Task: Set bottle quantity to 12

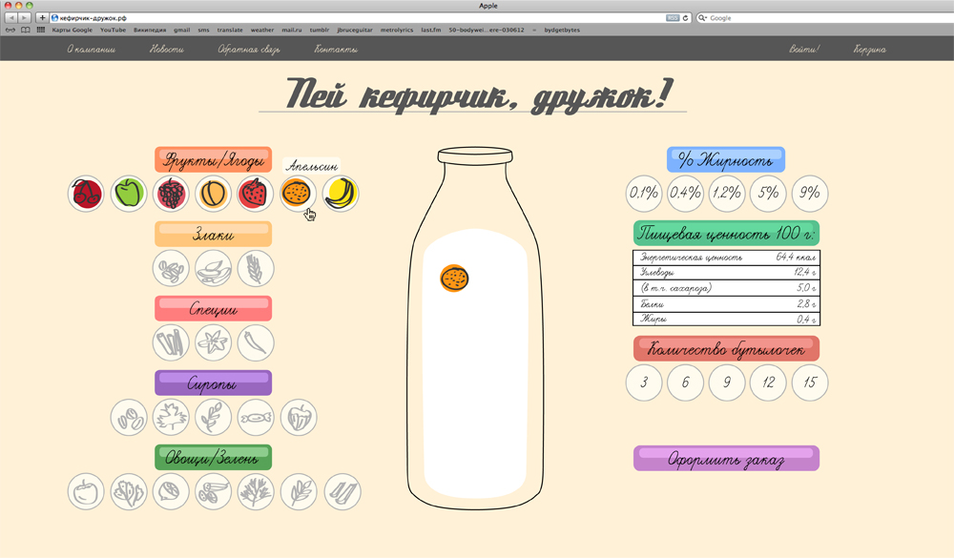Action: [768, 382]
